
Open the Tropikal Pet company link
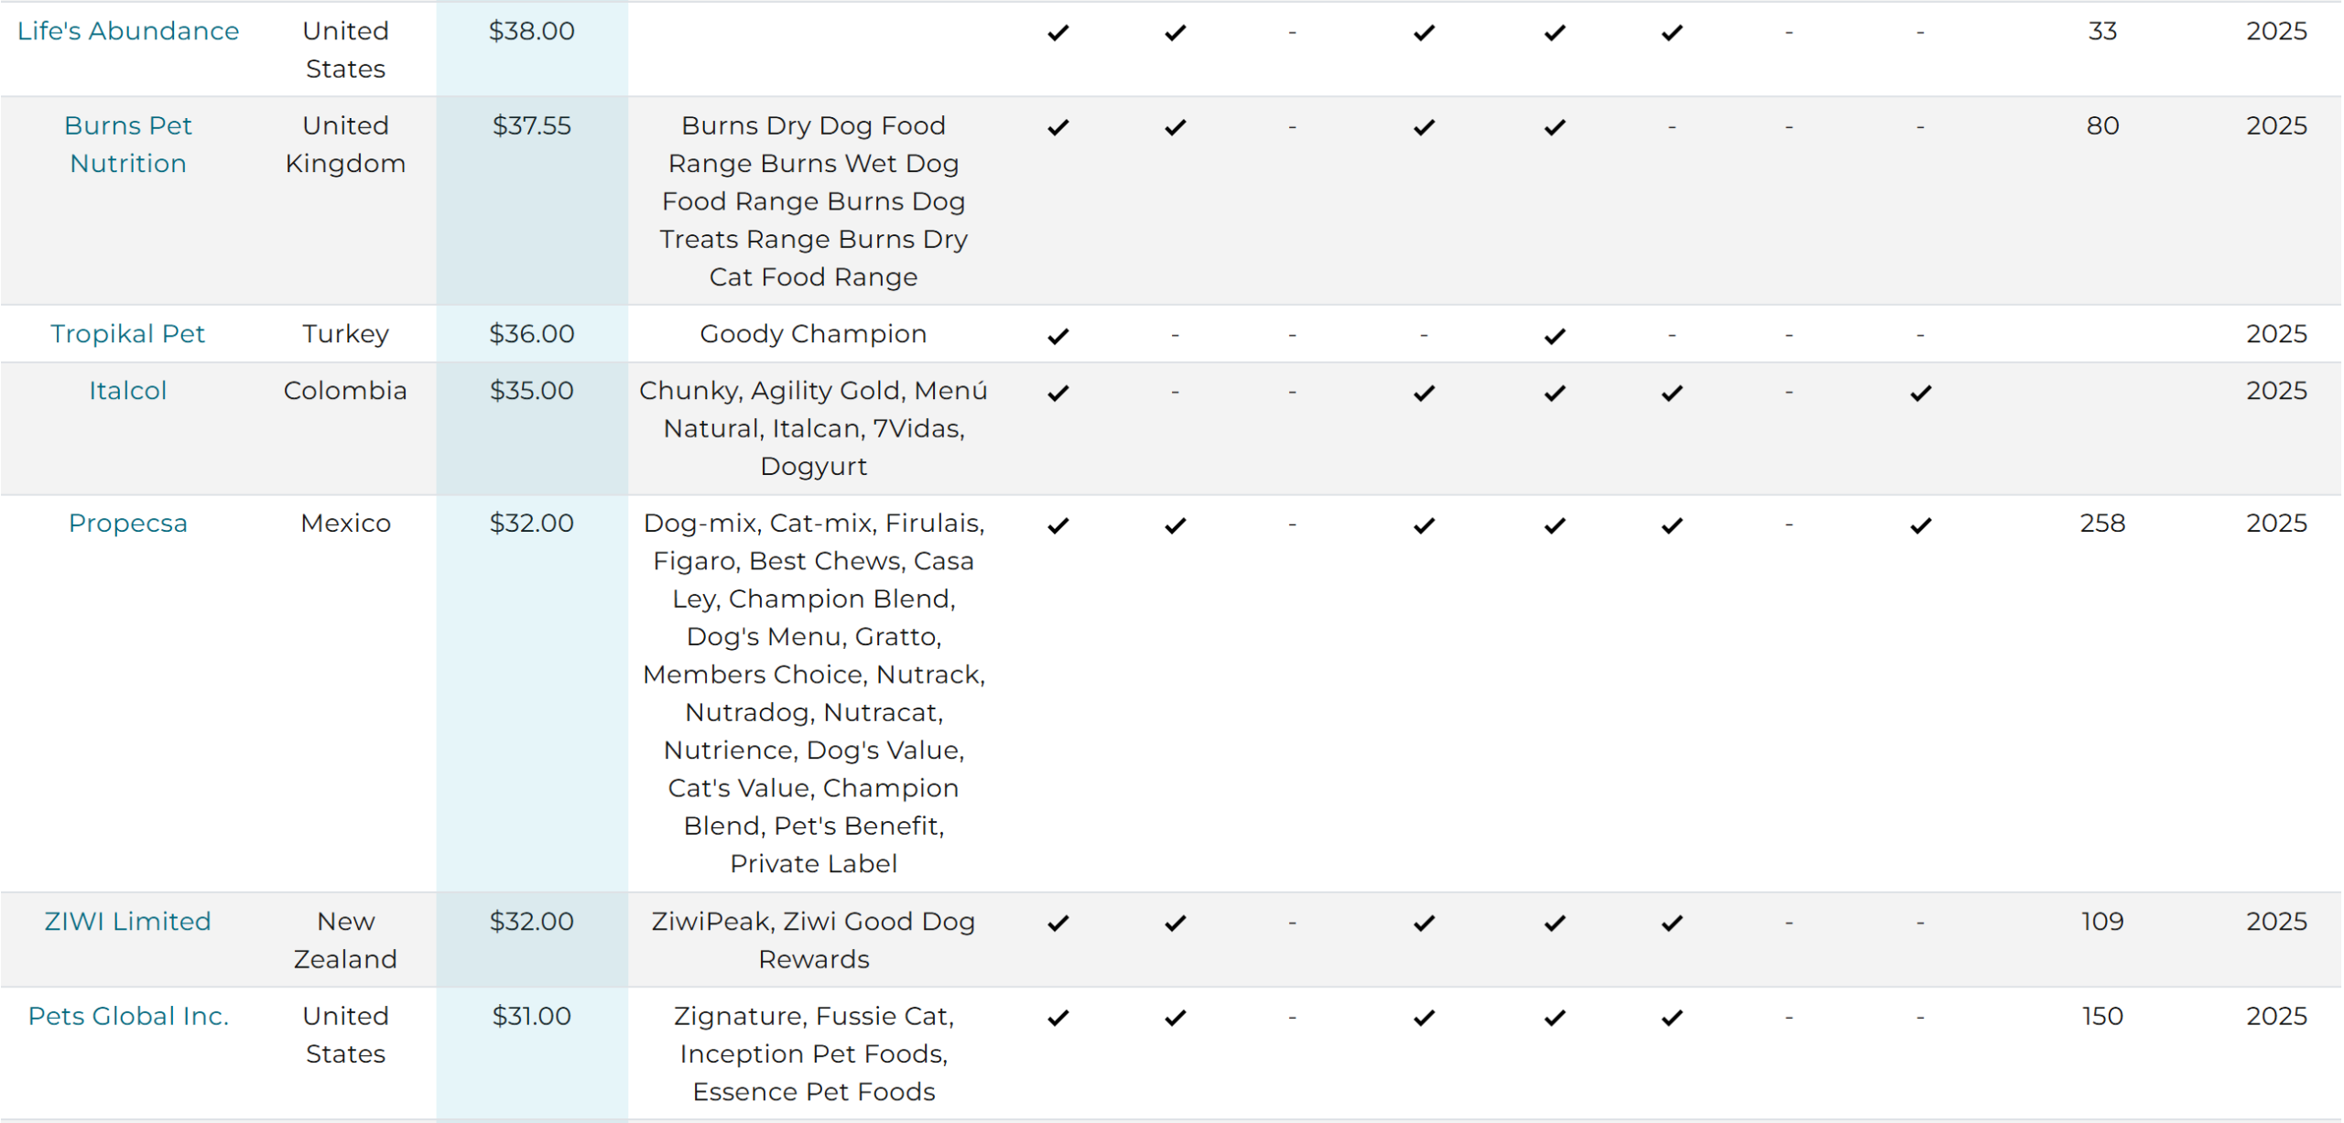[x=128, y=334]
